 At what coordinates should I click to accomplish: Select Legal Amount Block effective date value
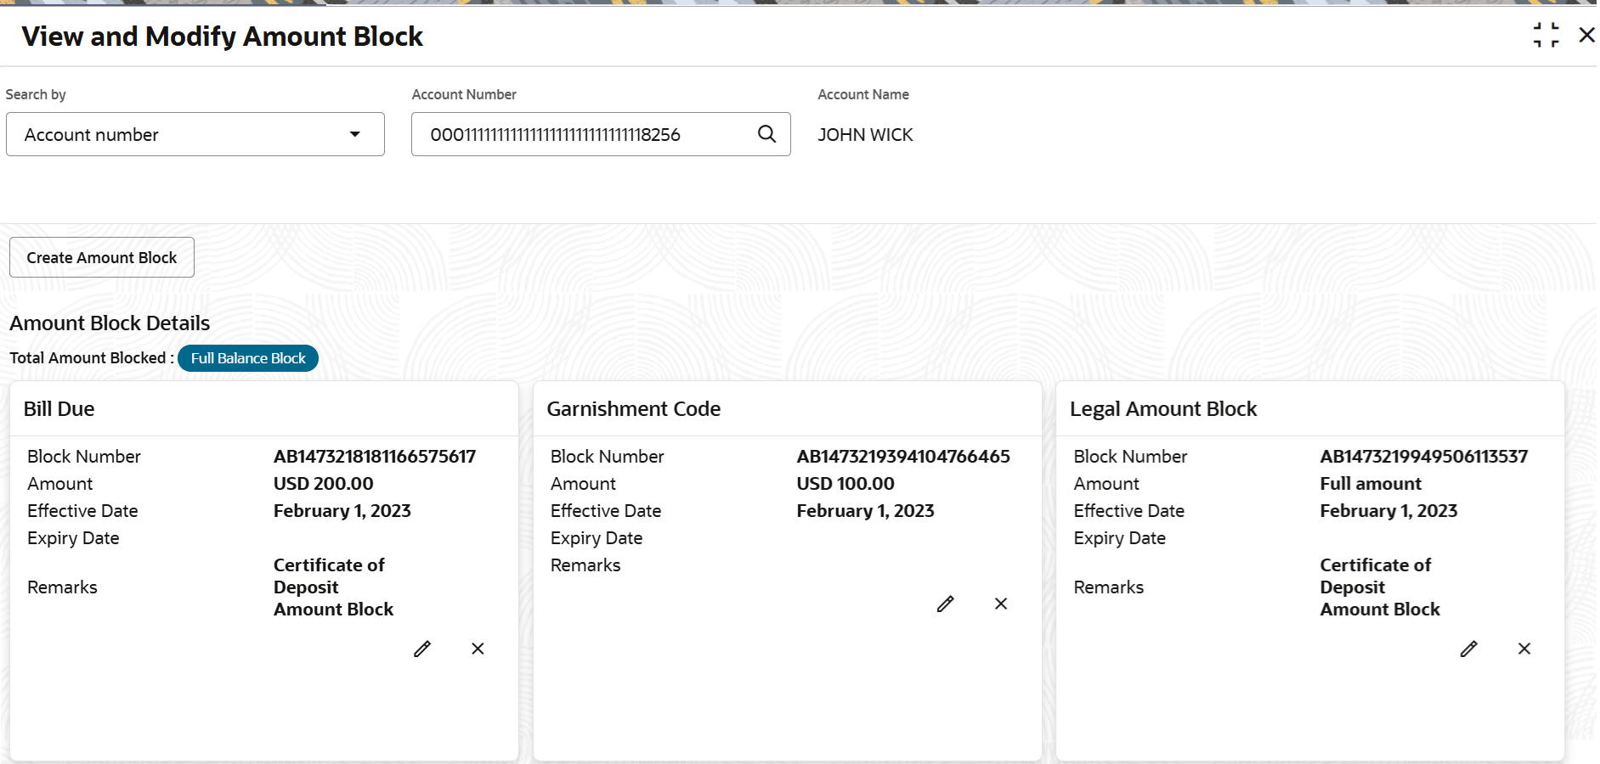point(1388,511)
